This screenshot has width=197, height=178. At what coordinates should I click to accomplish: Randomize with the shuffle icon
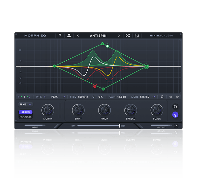(128, 36)
